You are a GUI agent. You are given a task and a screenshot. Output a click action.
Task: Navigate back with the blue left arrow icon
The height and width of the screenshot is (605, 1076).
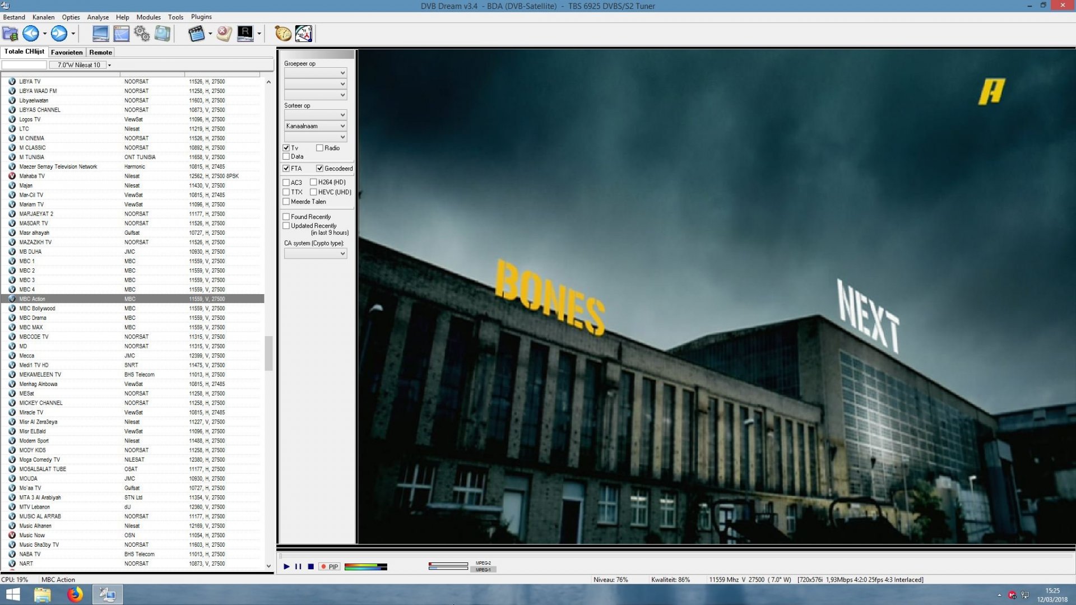pyautogui.click(x=31, y=34)
